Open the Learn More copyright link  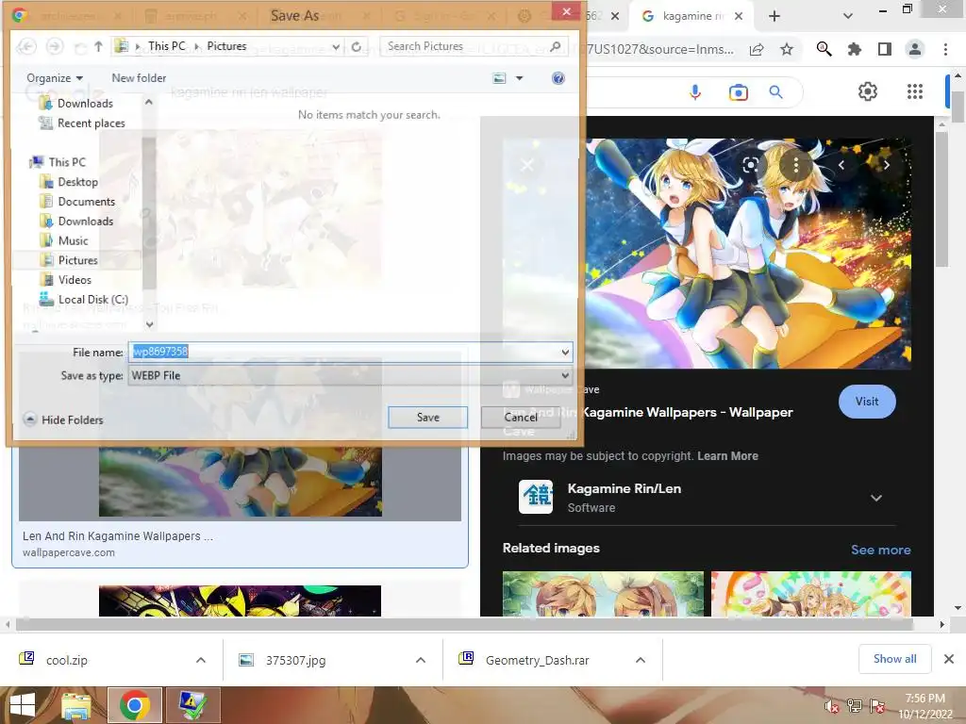point(727,456)
